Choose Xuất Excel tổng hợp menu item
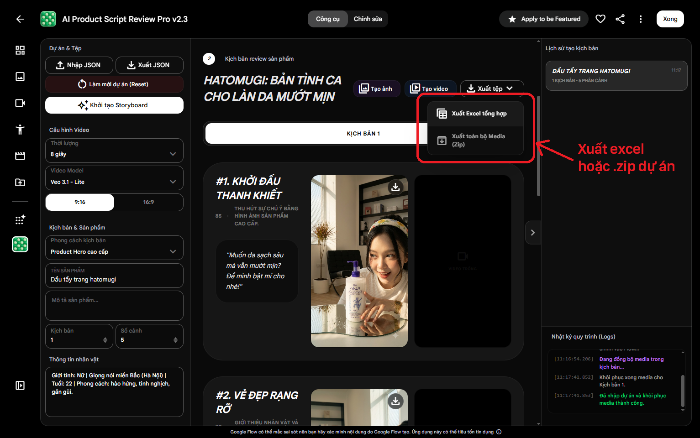The image size is (700, 438). click(x=475, y=114)
